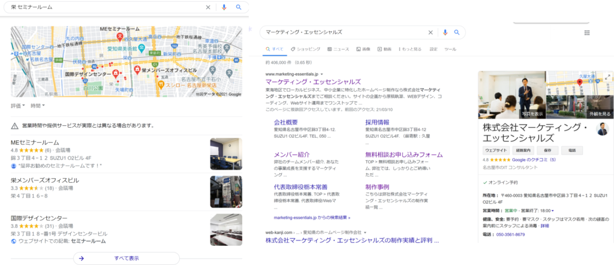Switch to the ショッピング tab
The width and height of the screenshot is (614, 265).
pyautogui.click(x=305, y=49)
